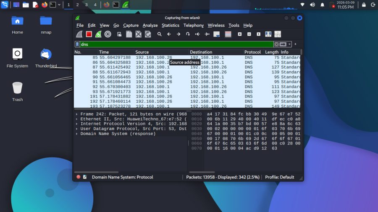Toggle auto-scroll to last packet

pos(217,34)
